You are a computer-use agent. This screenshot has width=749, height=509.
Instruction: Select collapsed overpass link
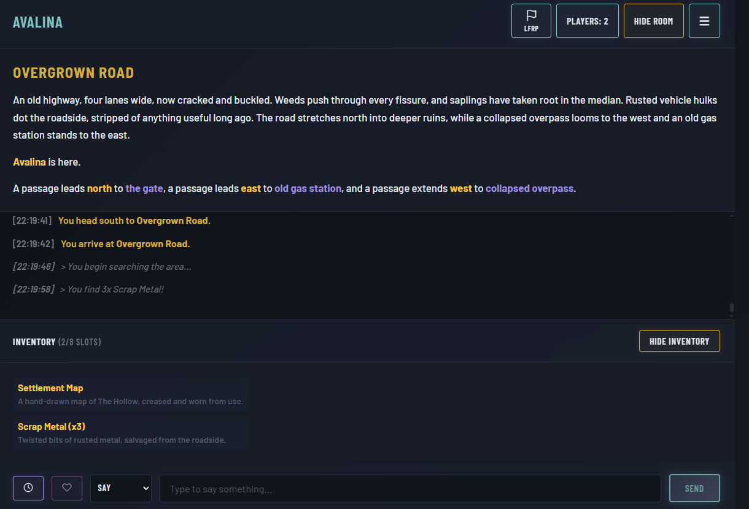coord(529,188)
